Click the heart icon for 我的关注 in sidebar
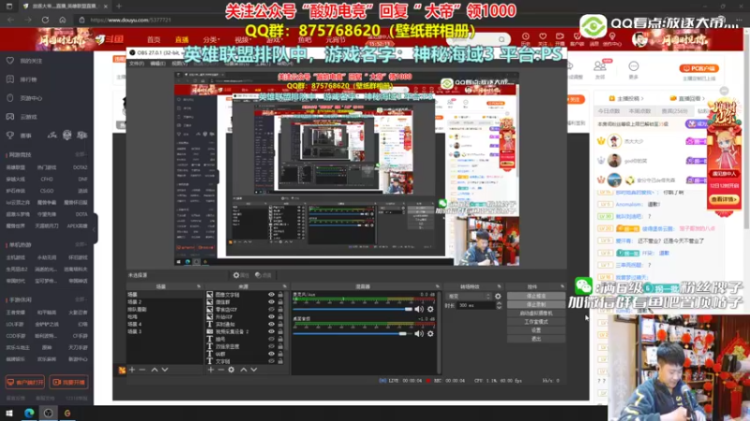The height and width of the screenshot is (421, 750). tap(10, 61)
